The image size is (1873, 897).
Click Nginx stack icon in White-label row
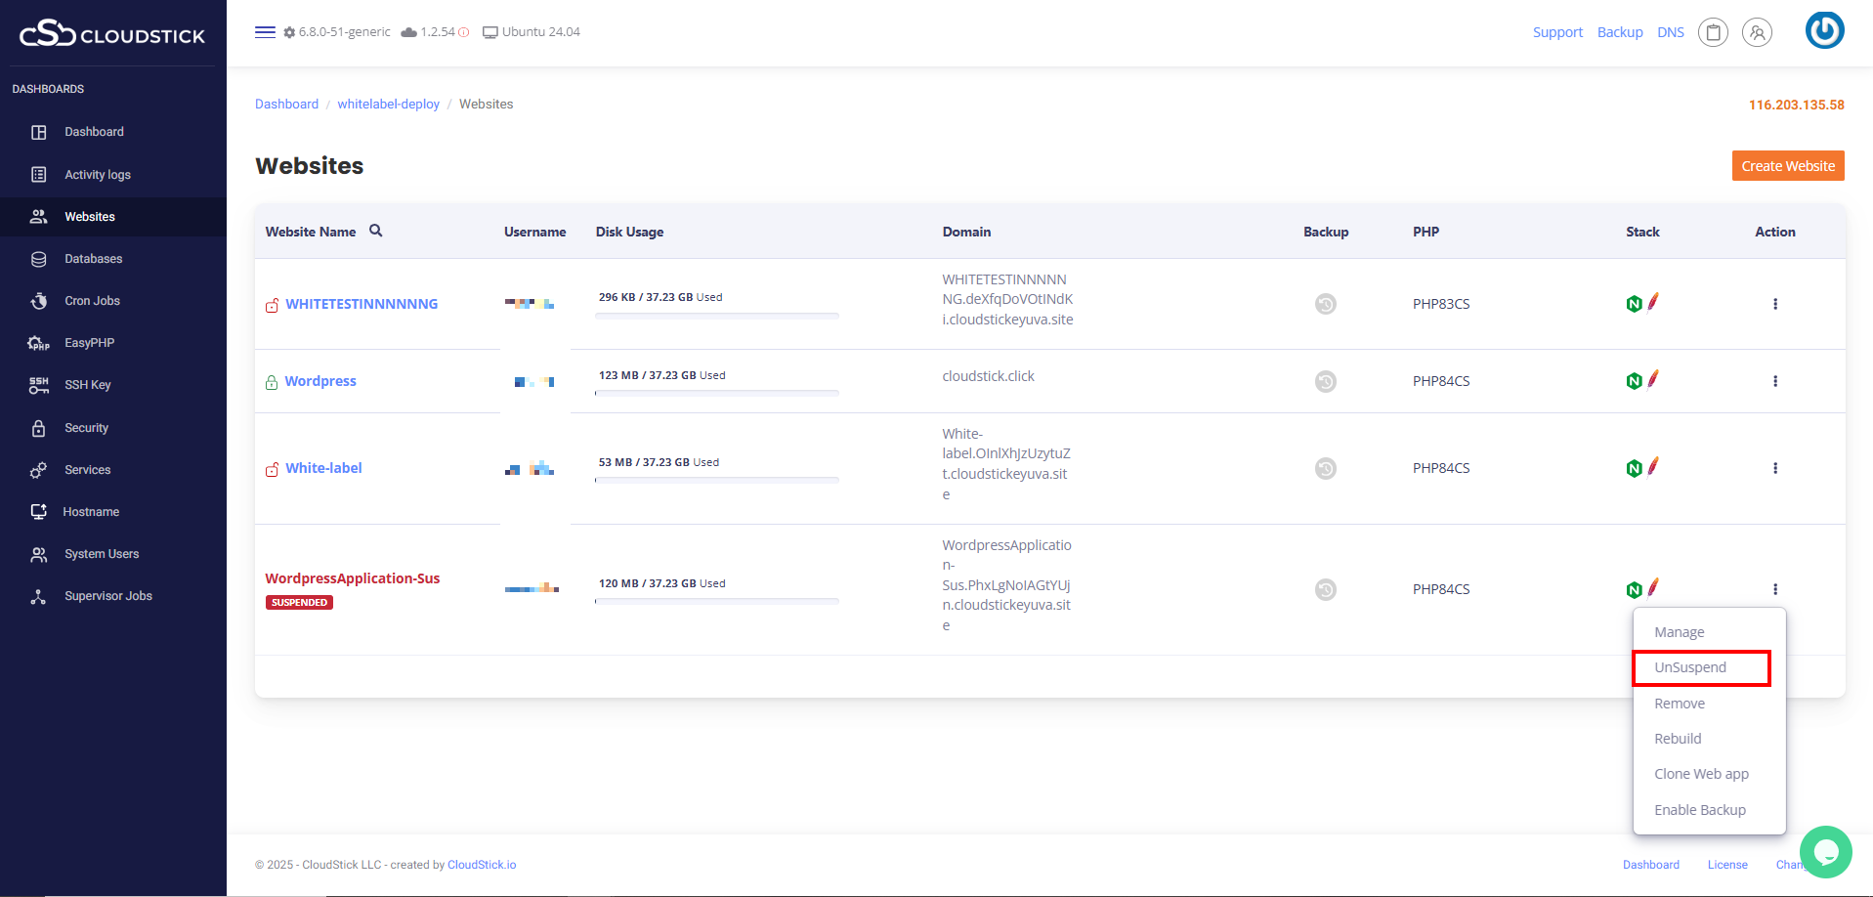pyautogui.click(x=1634, y=468)
